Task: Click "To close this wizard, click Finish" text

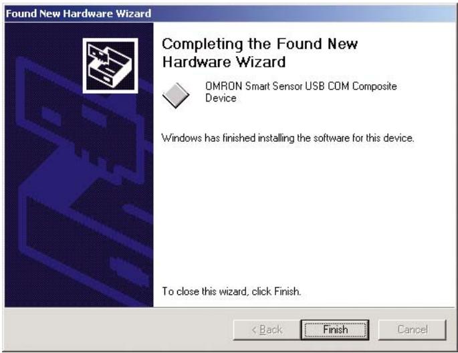Action: [x=231, y=291]
